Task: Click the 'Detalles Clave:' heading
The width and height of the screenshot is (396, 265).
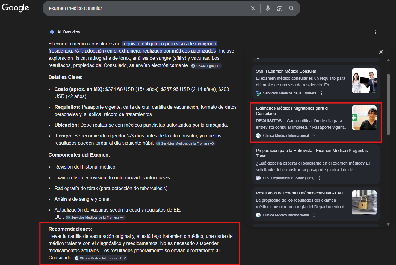Action: [x=65, y=77]
